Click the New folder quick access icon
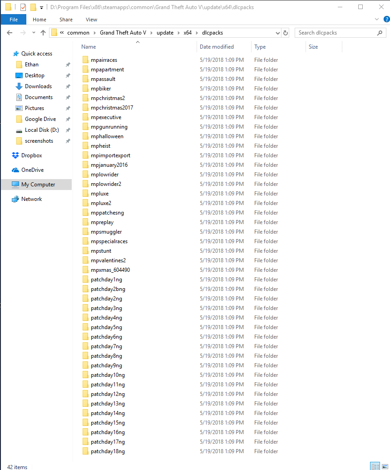Viewport: 390px width, 470px height. [33, 7]
